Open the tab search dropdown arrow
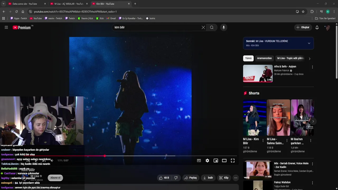 tap(3, 4)
